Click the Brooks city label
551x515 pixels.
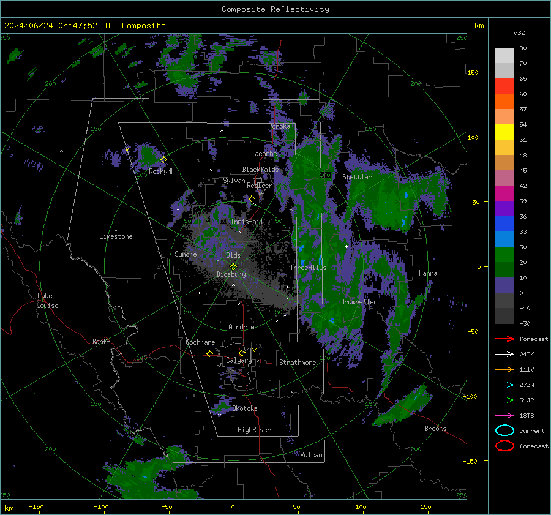[x=435, y=429]
